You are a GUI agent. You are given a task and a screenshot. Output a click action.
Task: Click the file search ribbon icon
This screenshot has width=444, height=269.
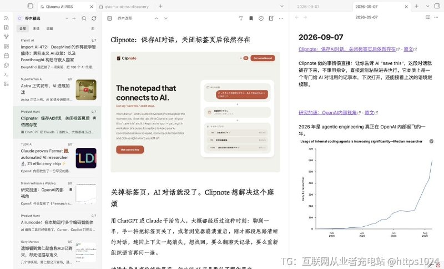[x=6, y=27]
